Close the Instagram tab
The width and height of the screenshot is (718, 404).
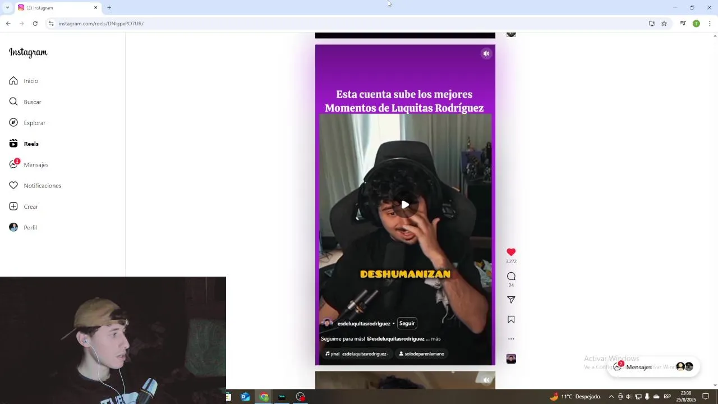click(95, 8)
